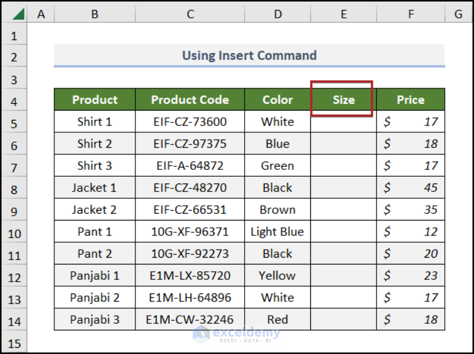This screenshot has height=354, width=474.
Task: Select the empty Size cell for Jacket 1
Action: pos(344,188)
